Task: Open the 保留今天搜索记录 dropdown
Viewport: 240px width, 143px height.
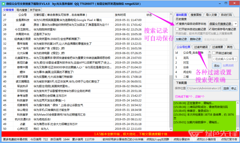Action: (x=223, y=24)
